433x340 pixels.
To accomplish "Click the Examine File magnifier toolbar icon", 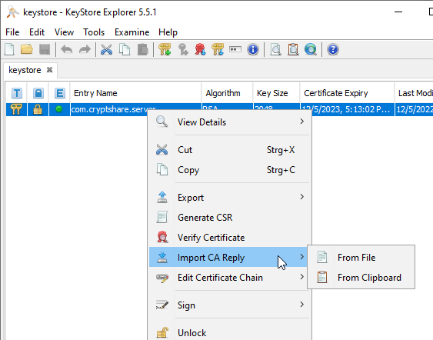I will [275, 50].
